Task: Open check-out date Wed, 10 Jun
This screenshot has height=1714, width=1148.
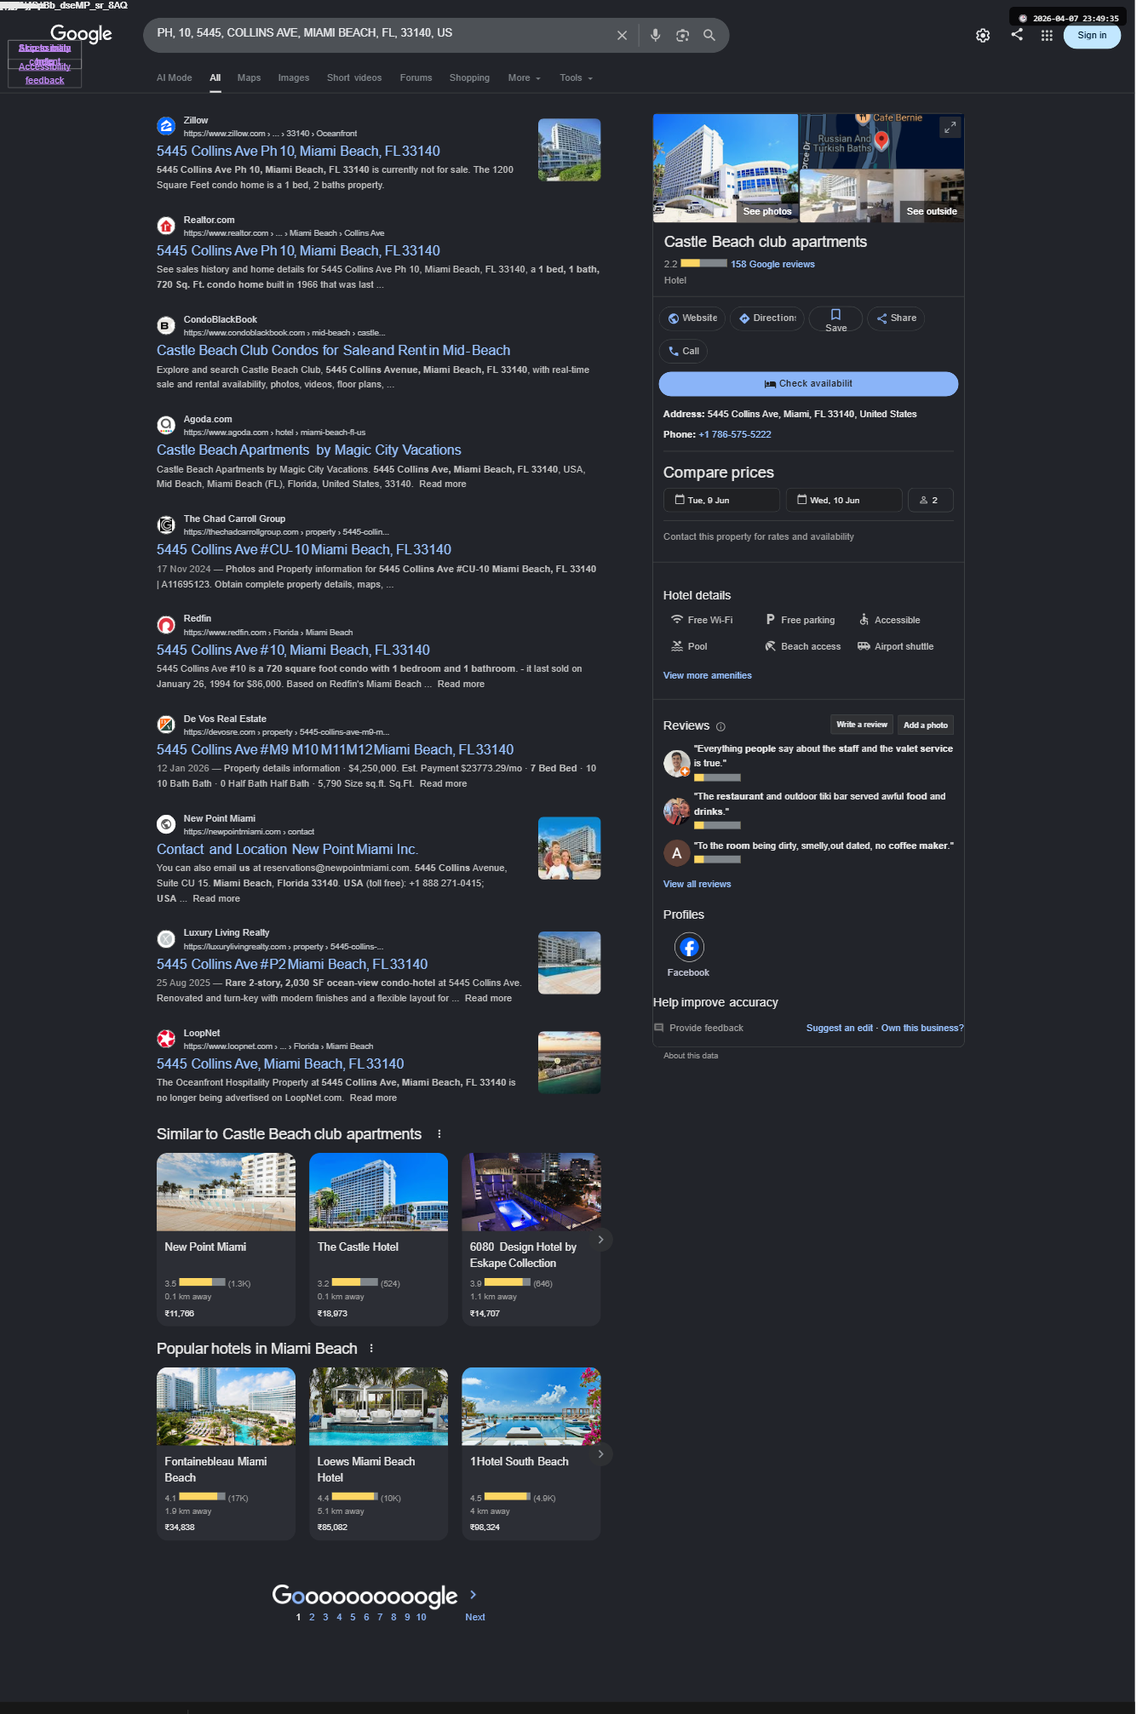Action: click(x=844, y=501)
